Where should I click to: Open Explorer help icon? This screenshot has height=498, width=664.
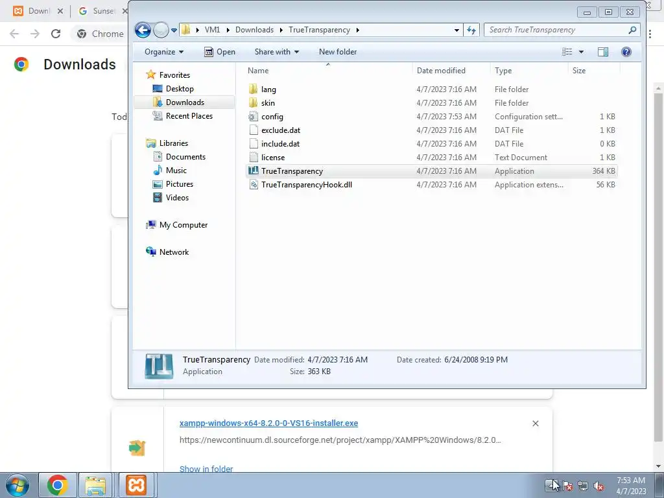point(626,52)
